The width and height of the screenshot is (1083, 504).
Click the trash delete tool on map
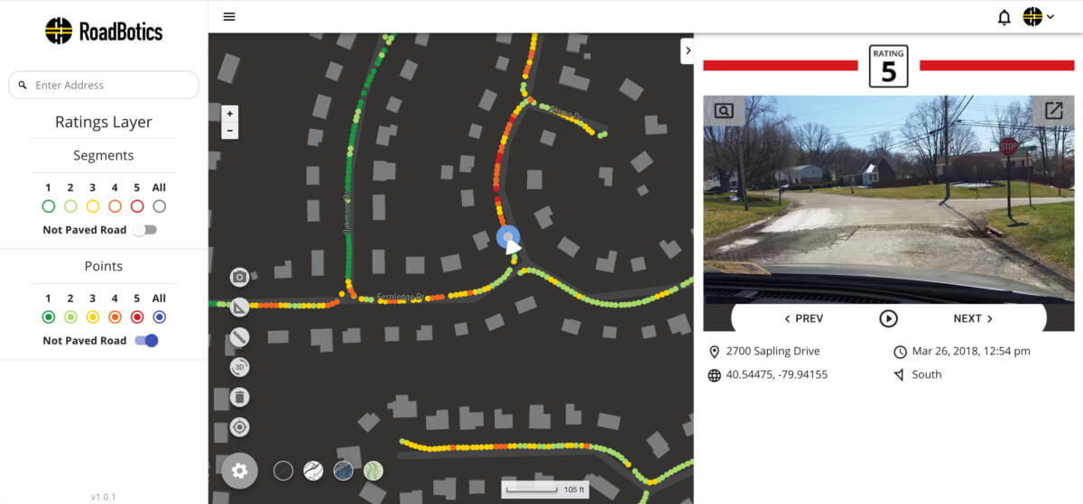239,397
